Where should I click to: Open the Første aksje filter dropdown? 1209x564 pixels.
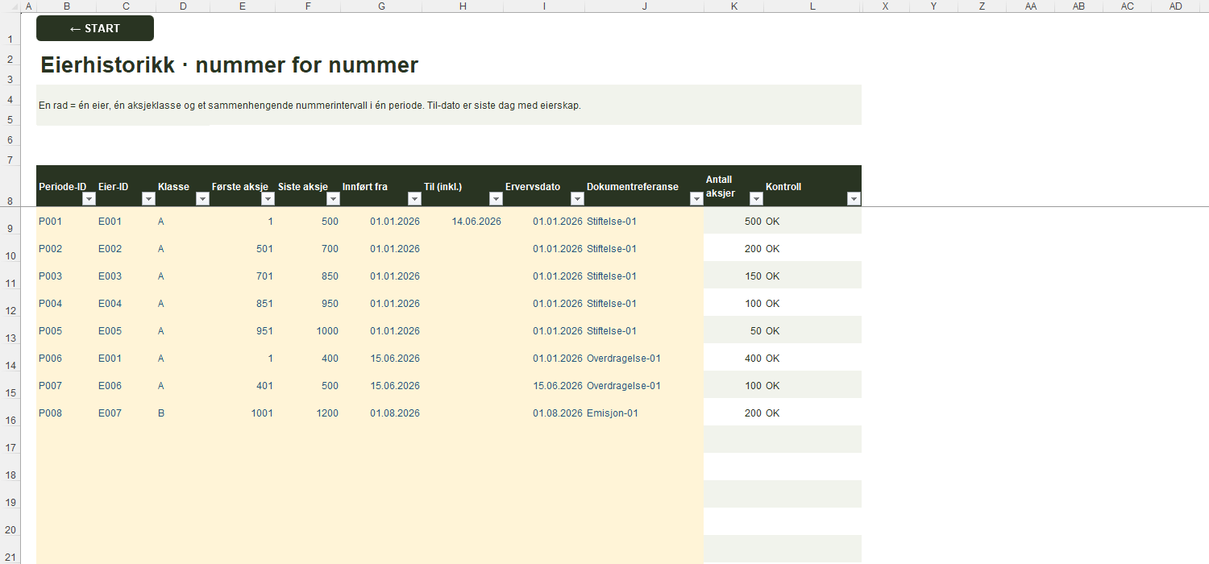coord(268,199)
